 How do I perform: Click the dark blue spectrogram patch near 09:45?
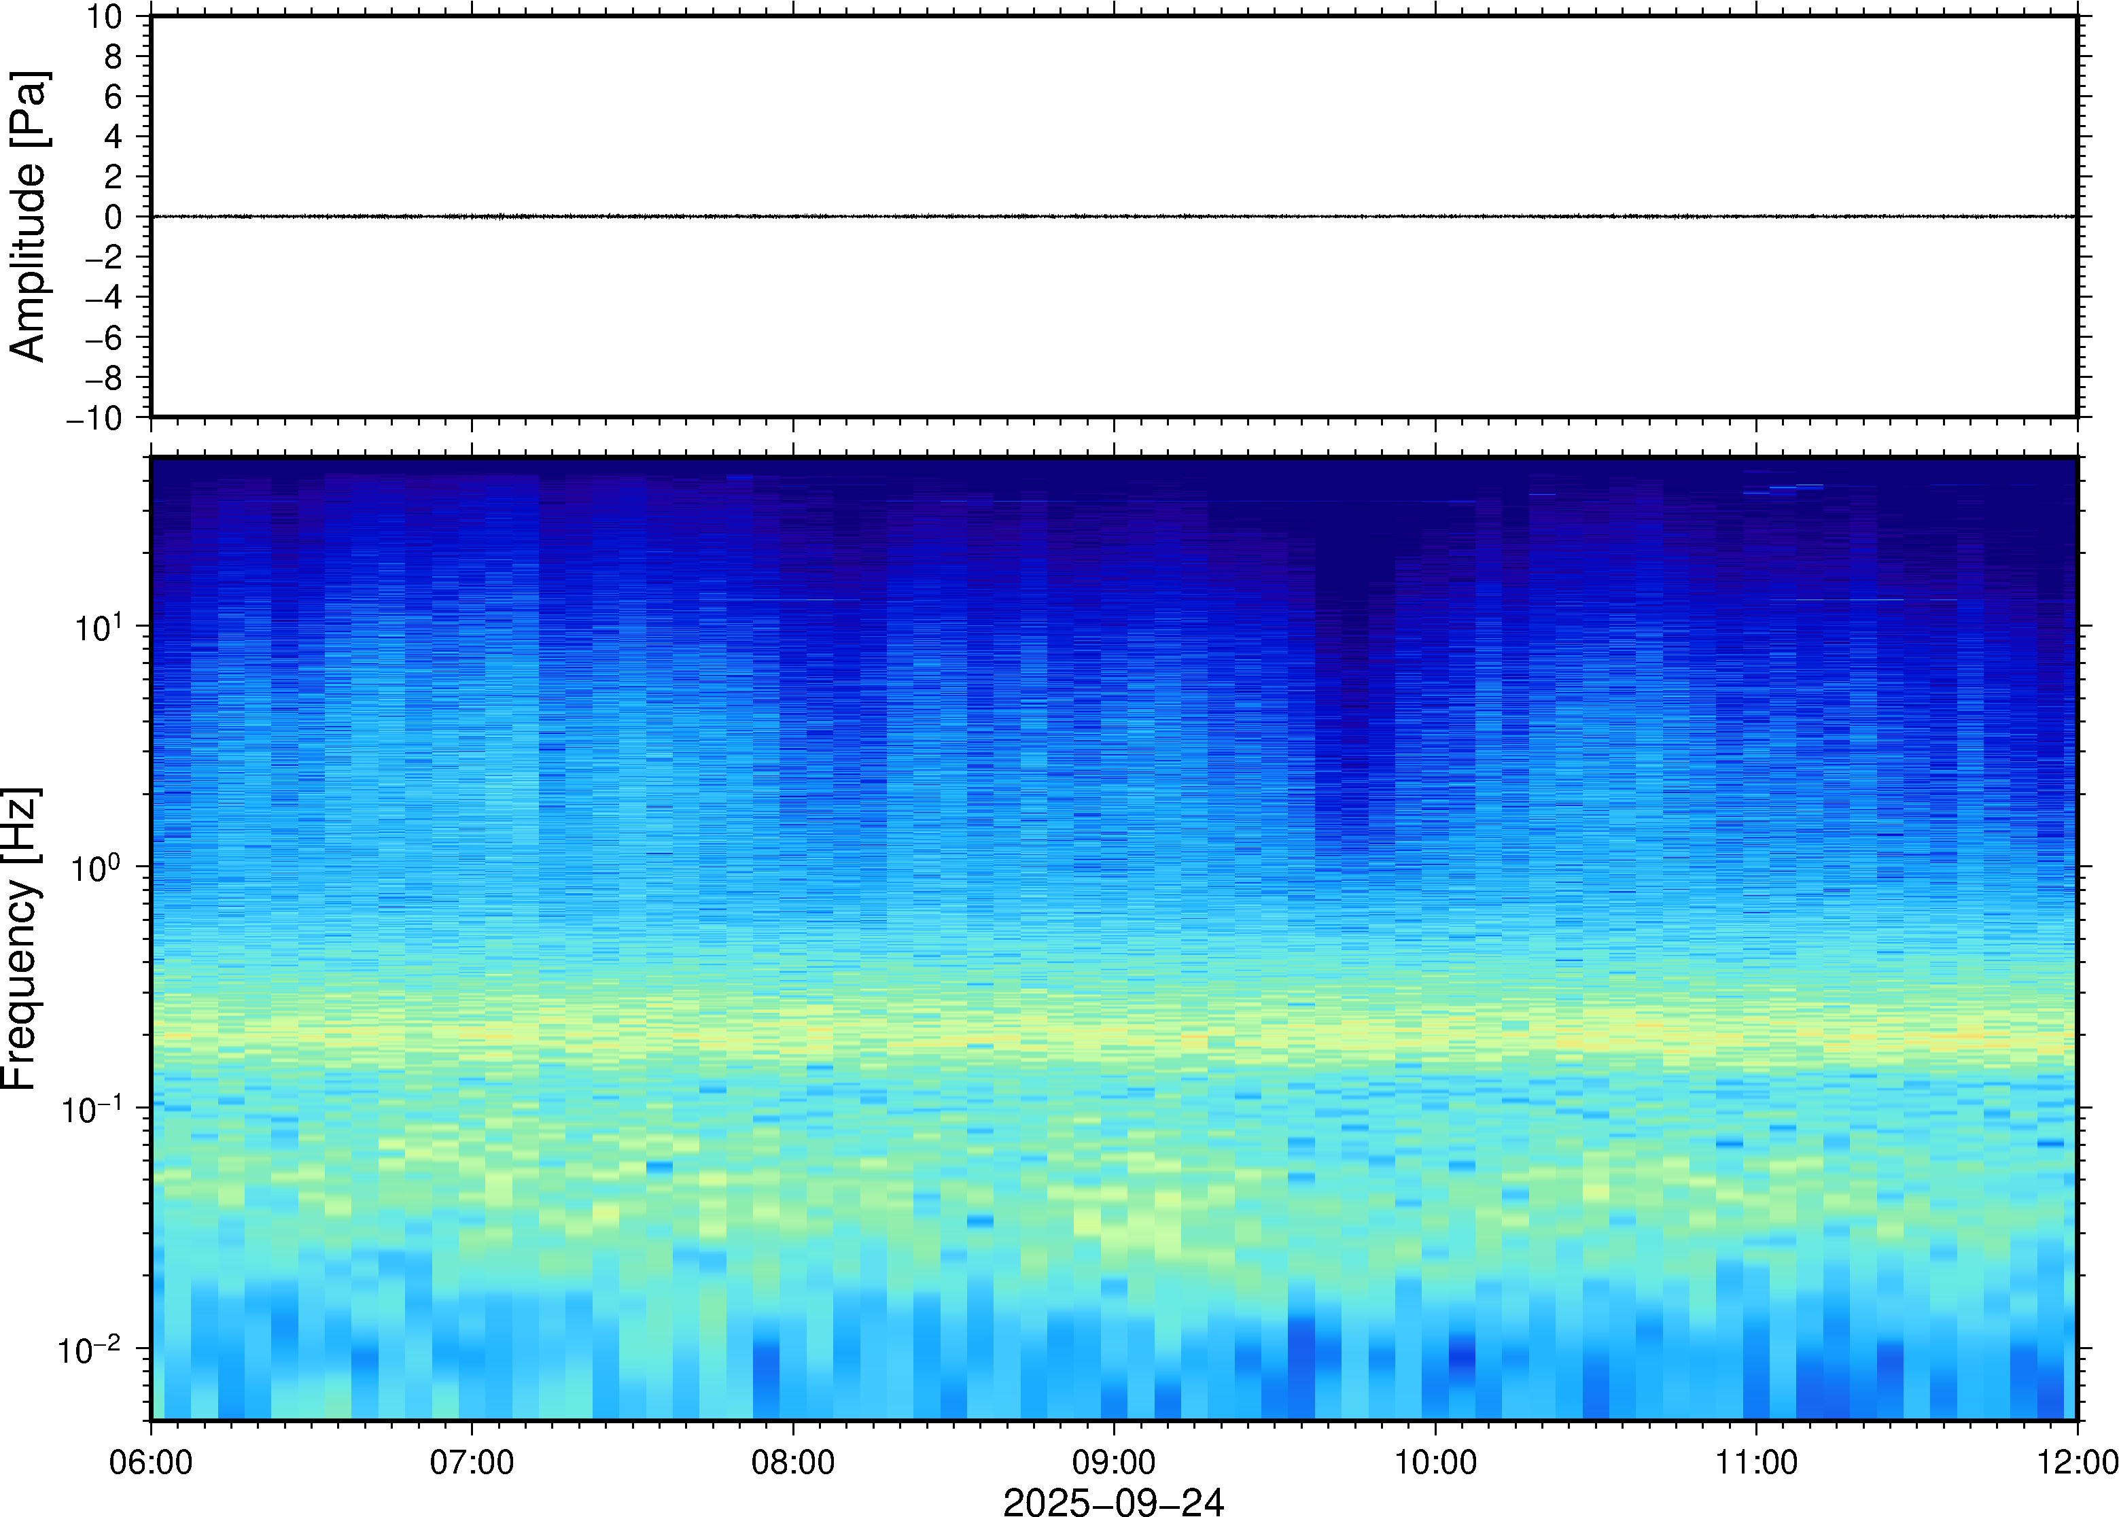point(1354,654)
